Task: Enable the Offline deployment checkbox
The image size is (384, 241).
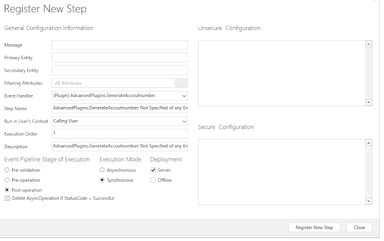Action: point(153,179)
